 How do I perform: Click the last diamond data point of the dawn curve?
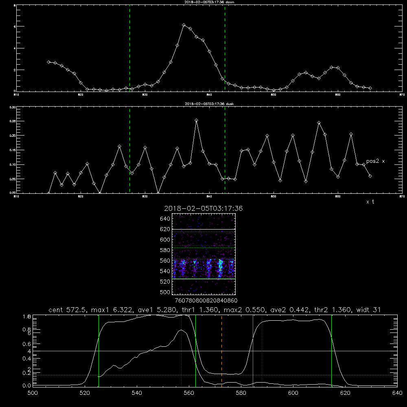coord(370,88)
